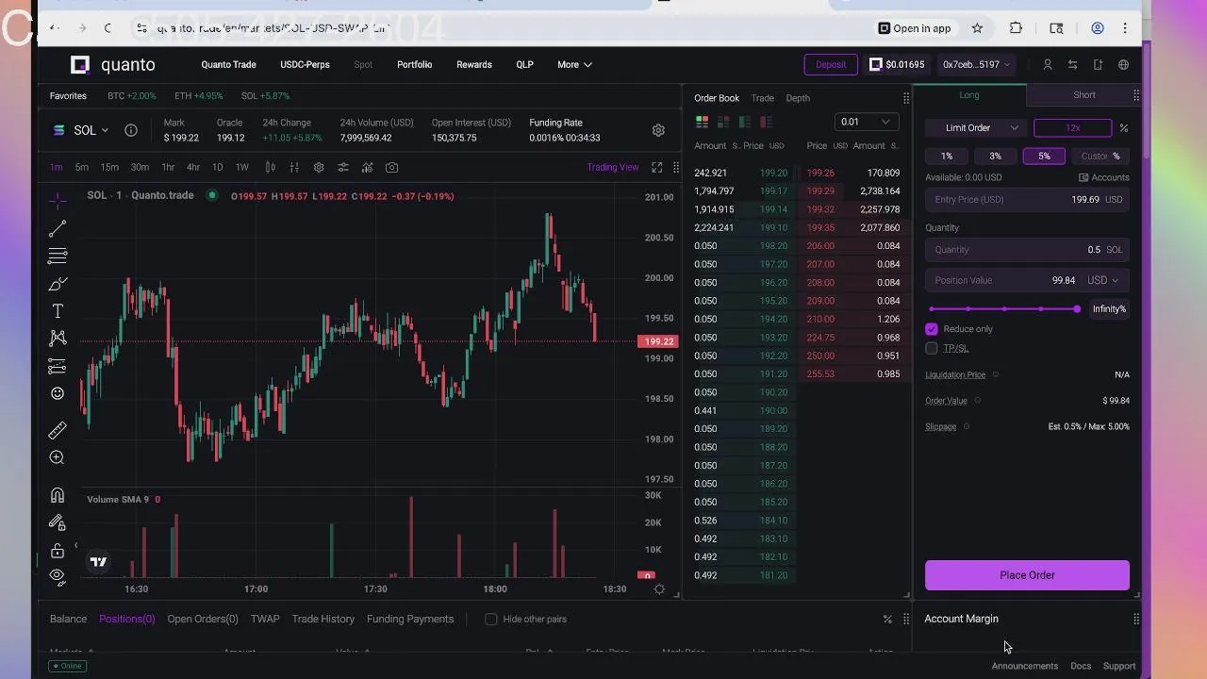Select the 3% slippage button
This screenshot has height=679, width=1207.
(995, 157)
